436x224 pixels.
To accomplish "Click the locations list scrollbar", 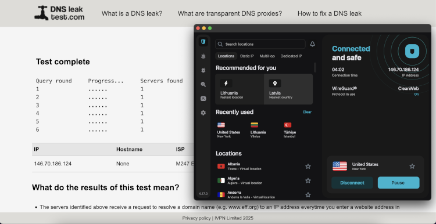I will tap(315, 67).
